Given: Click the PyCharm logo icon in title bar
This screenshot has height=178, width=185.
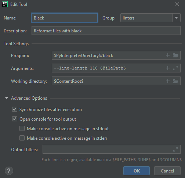Looking at the screenshot, I should pos(5,4).
